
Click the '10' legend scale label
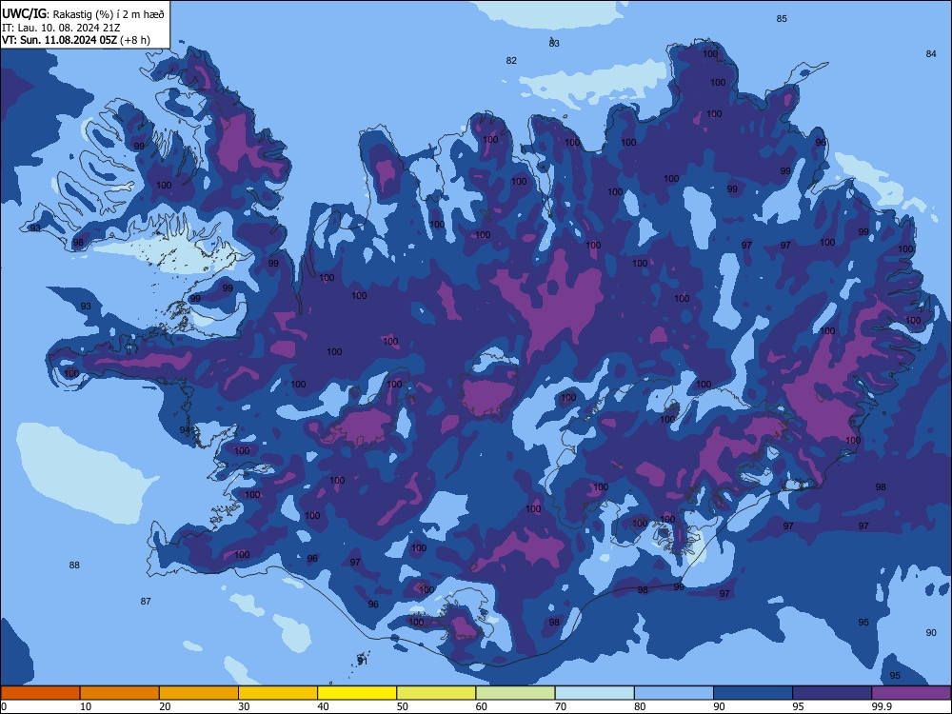(86, 706)
